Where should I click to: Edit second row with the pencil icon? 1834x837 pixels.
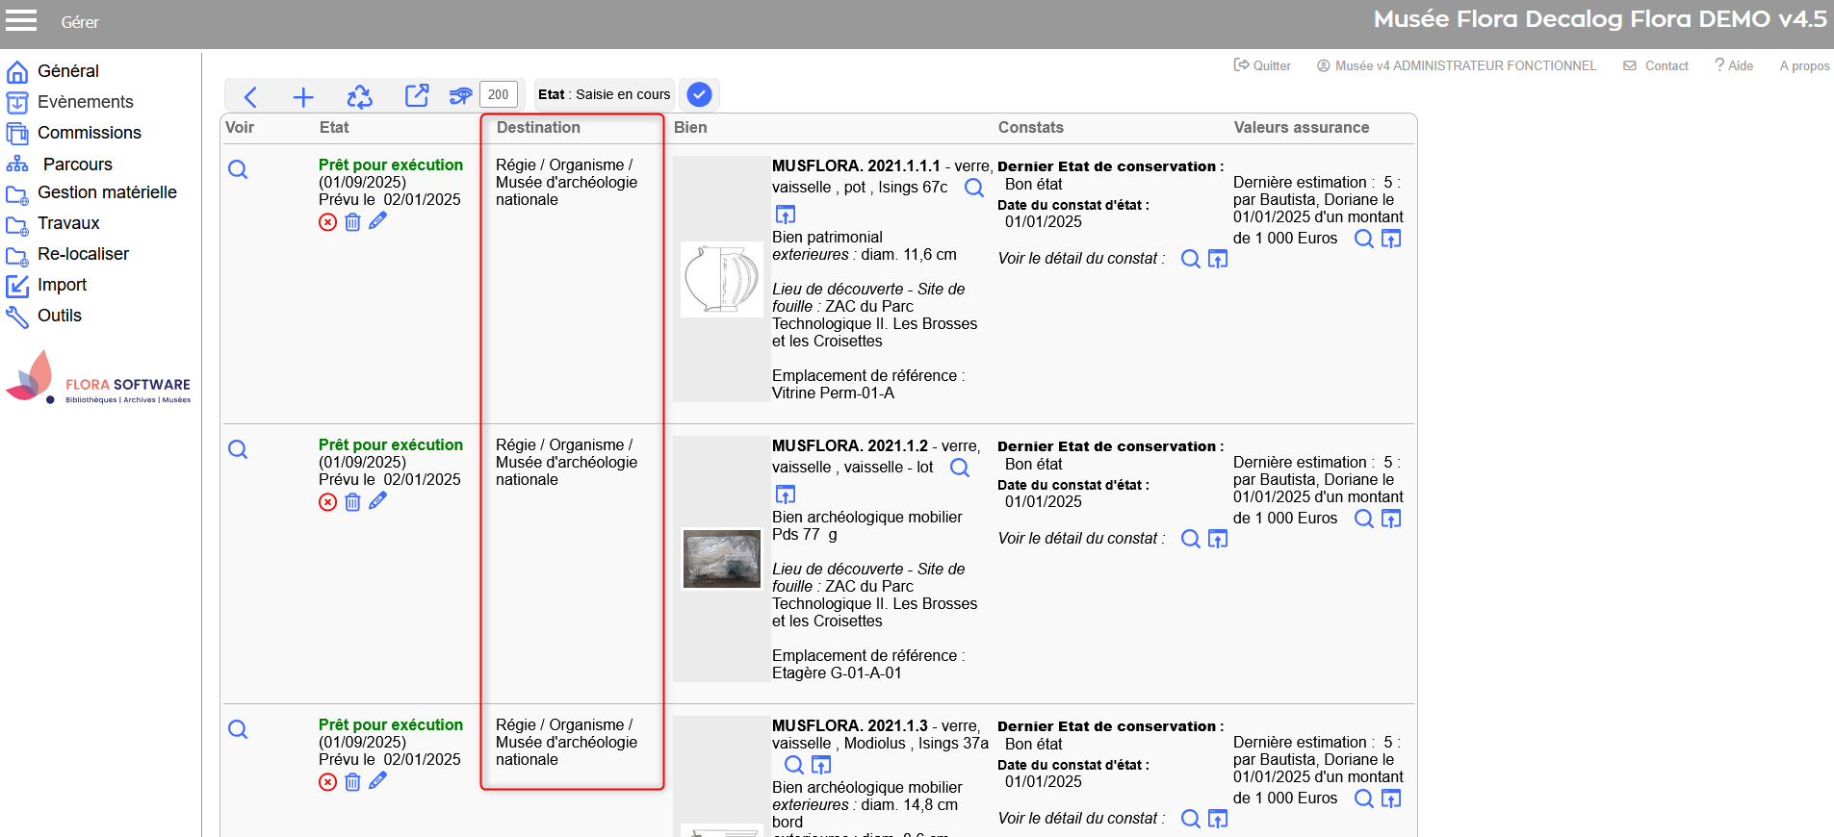(378, 501)
